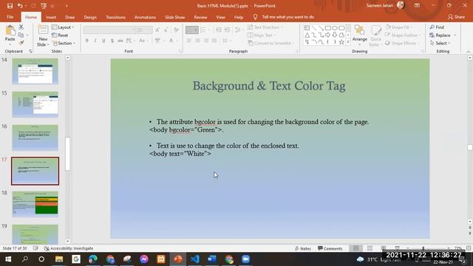
Task: Click the text highlight color button
Action: pyautogui.click(x=158, y=41)
